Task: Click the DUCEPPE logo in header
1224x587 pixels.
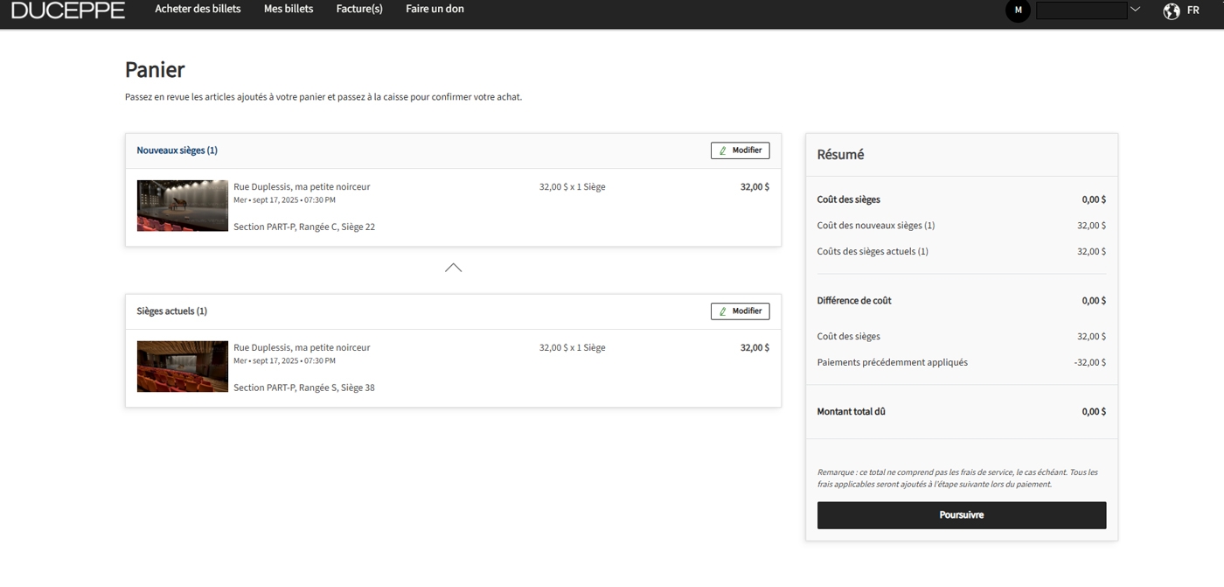Action: click(68, 10)
